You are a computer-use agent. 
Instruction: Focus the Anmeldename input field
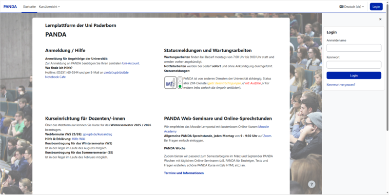pyautogui.click(x=354, y=48)
